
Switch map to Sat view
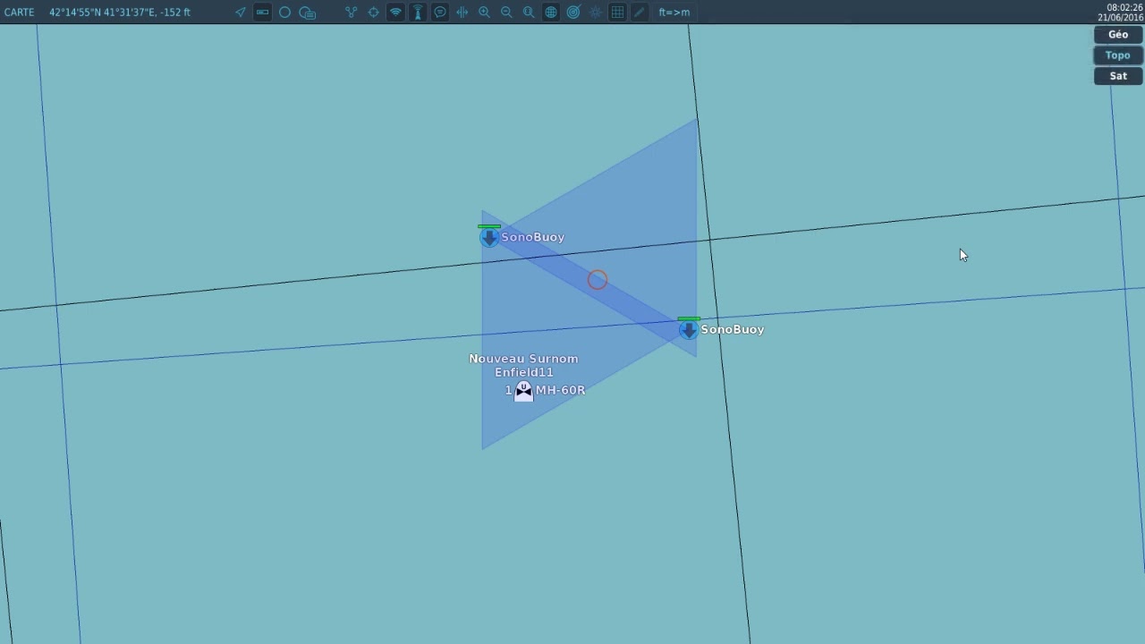1118,76
